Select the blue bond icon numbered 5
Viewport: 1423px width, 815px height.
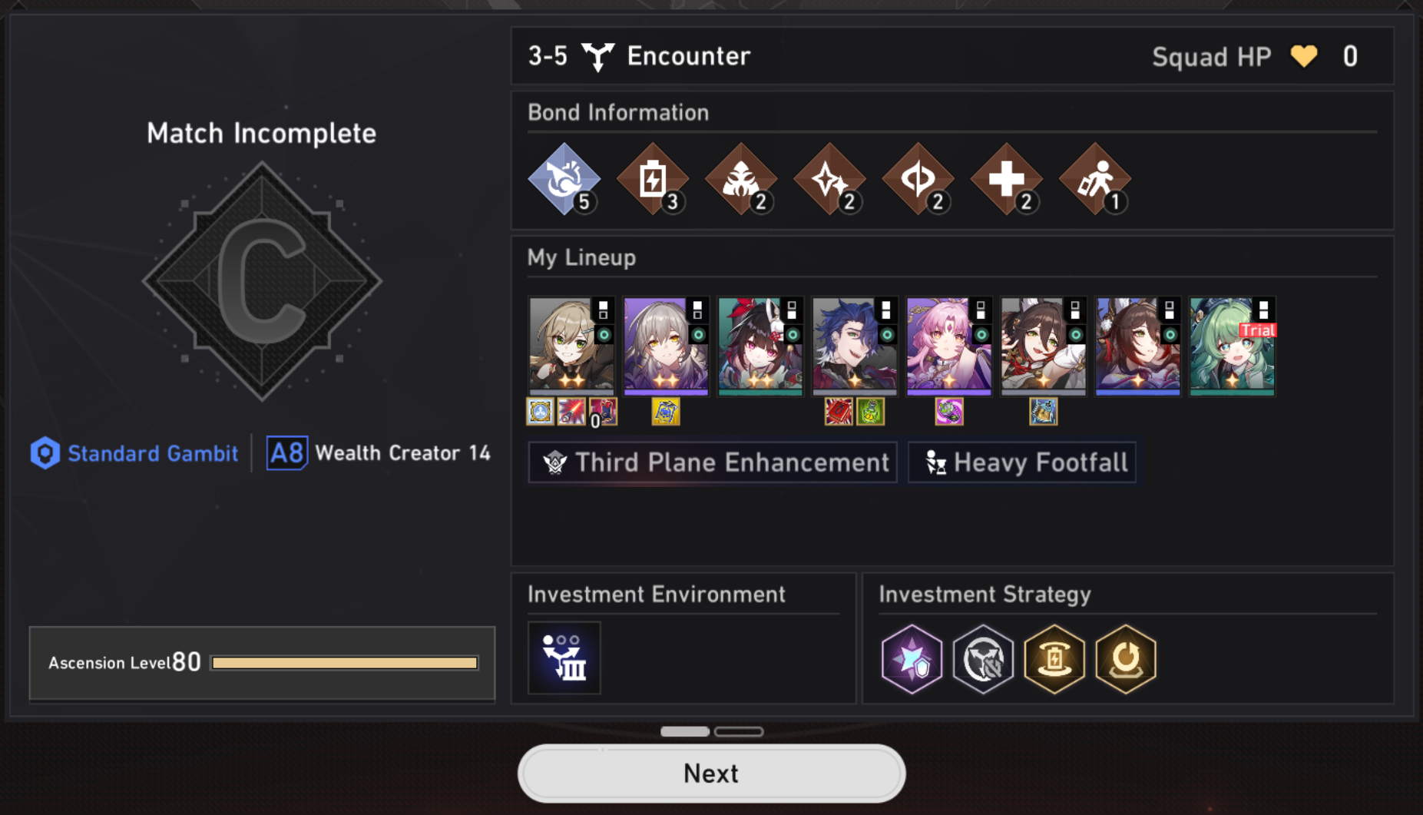(564, 179)
